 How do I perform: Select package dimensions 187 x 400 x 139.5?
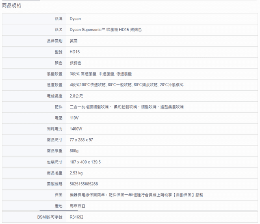click(x=85, y=162)
